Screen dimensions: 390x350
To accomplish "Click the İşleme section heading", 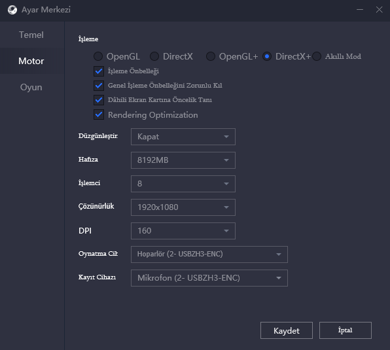I will pos(88,39).
